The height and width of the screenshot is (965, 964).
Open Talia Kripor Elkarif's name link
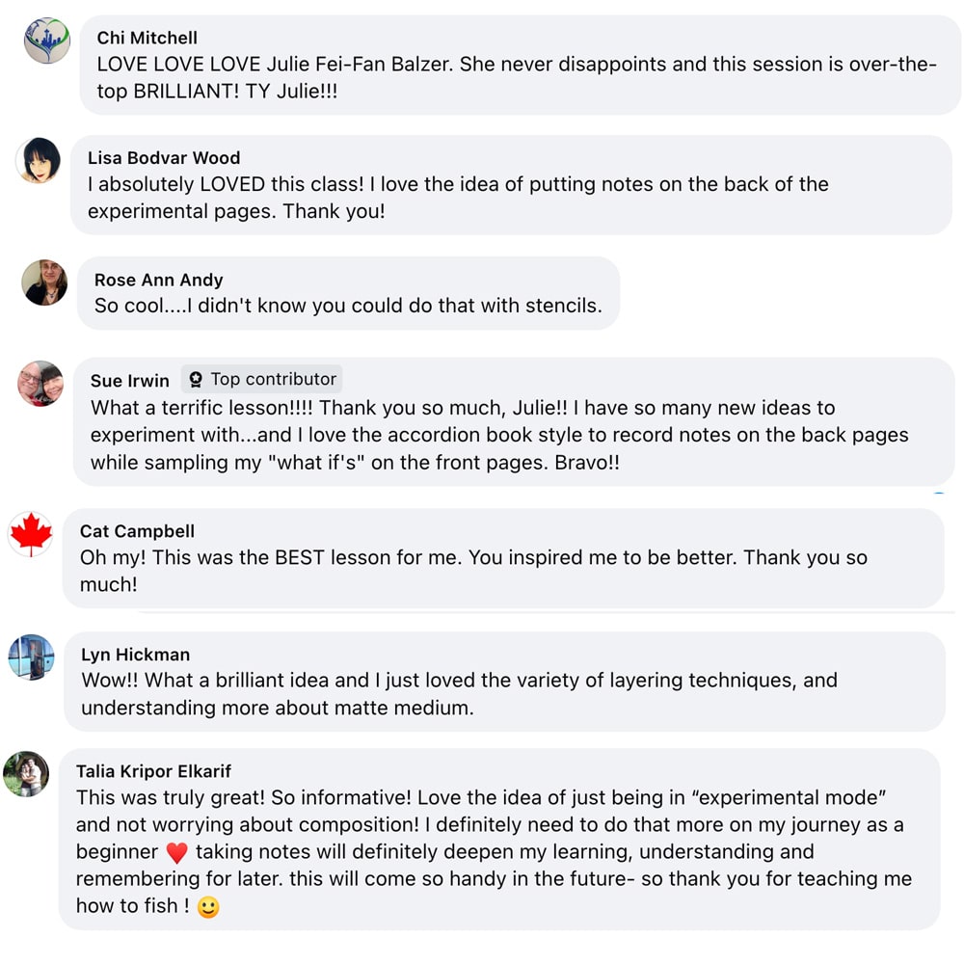click(153, 771)
